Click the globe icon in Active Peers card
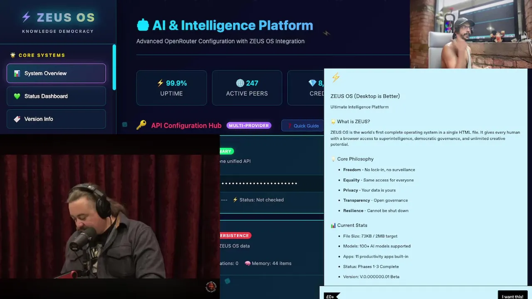Screen dimensions: 532x299 click(240, 83)
